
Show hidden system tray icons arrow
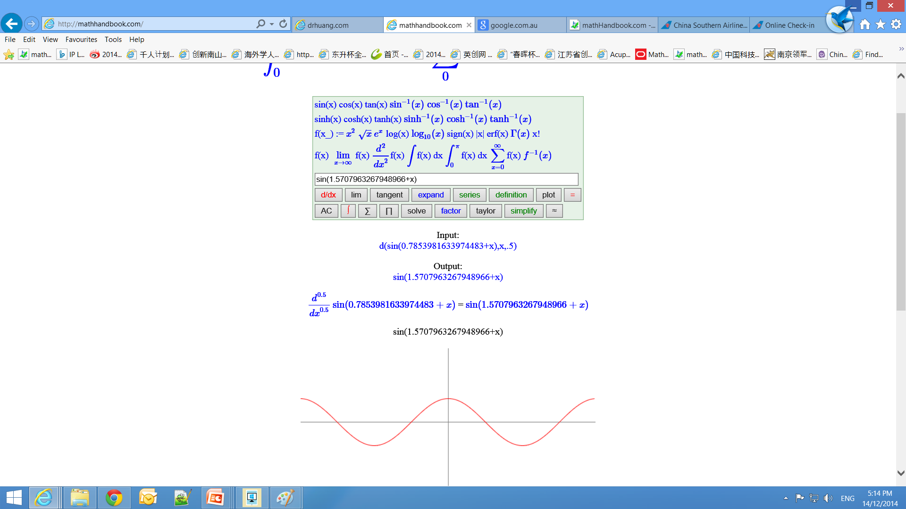(x=786, y=498)
